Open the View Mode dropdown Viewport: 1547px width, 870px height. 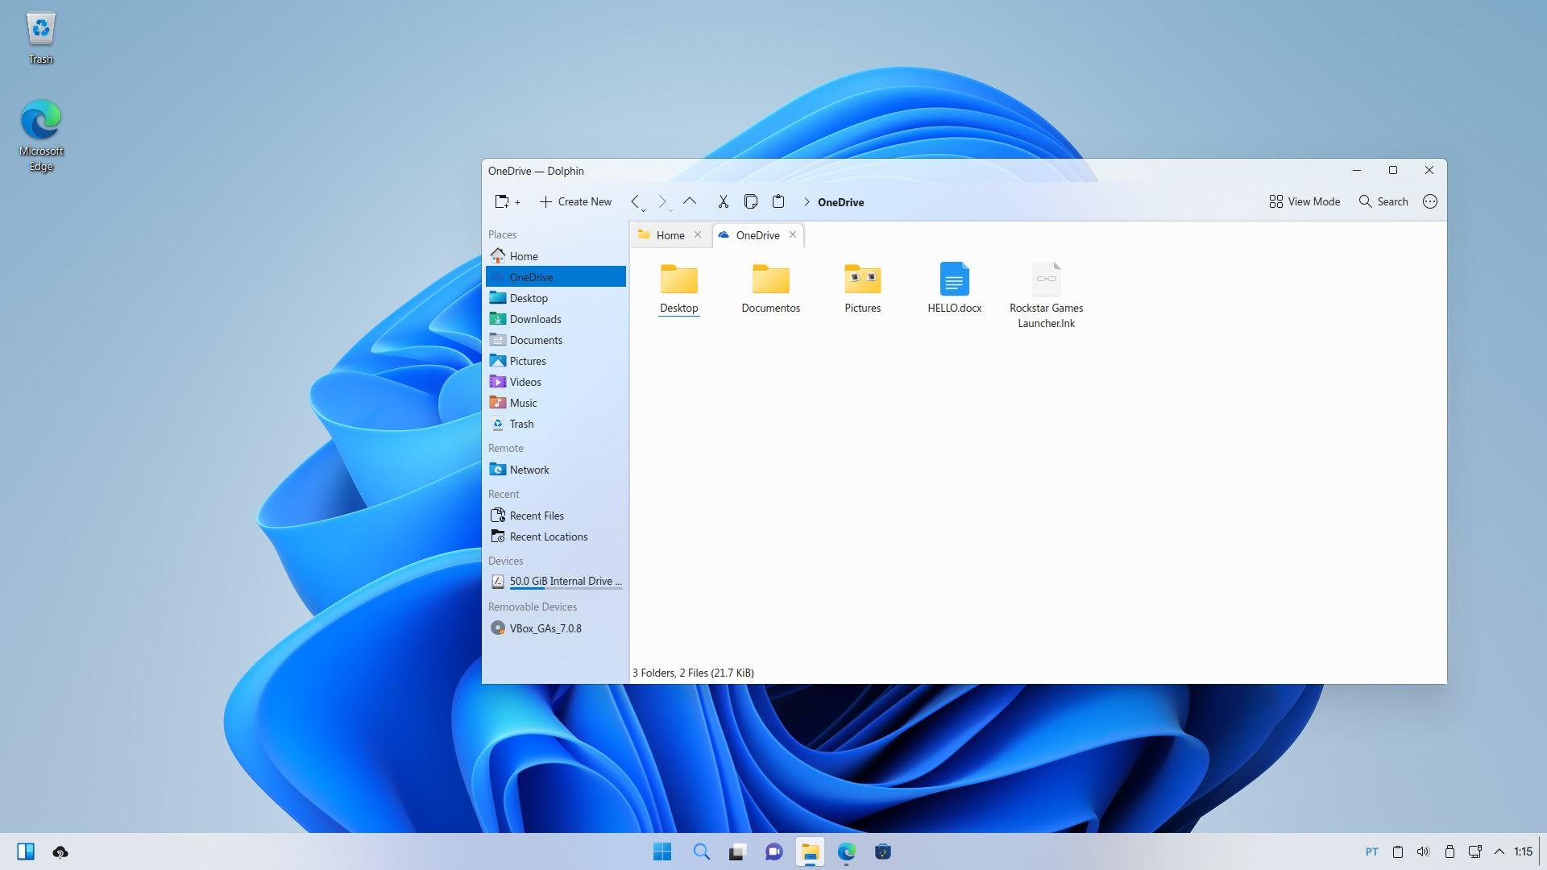1304,201
